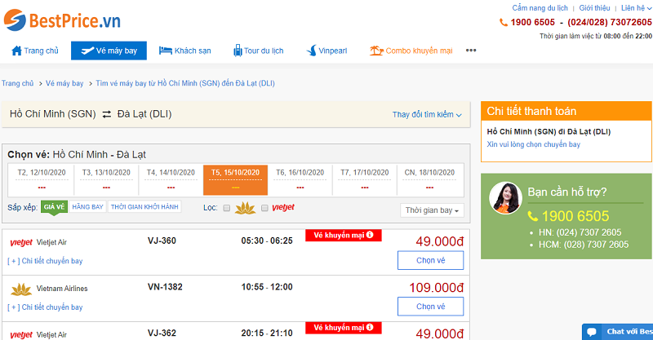Click the Vietjet logo on flight VJ-360
Image resolution: width=653 pixels, height=340 pixels.
(21, 243)
